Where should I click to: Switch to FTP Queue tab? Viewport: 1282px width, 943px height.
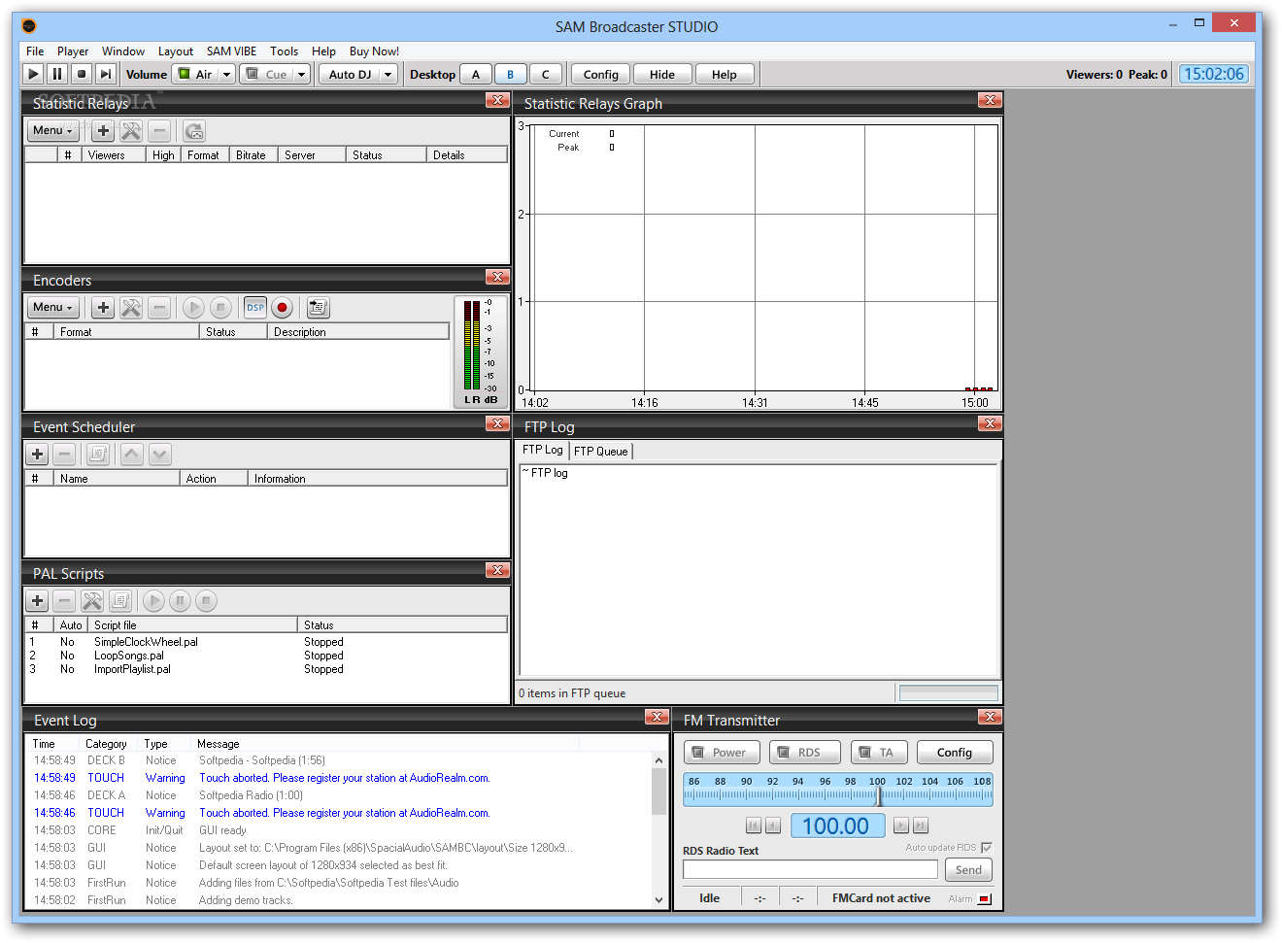coord(600,451)
